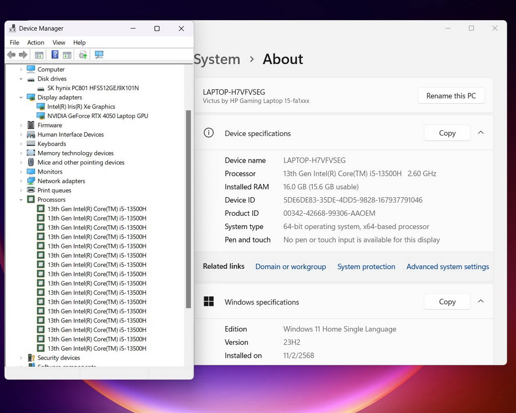Click the Disk drives category icon
Viewport: 516px width, 413px height.
point(31,79)
